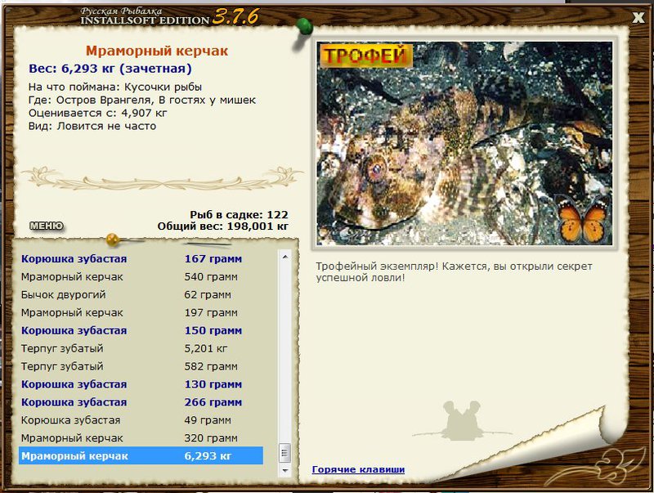Viewport: 654px width, 493px height.
Task: Click the ТРОФЕЙ badge on the photo
Action: point(365,56)
